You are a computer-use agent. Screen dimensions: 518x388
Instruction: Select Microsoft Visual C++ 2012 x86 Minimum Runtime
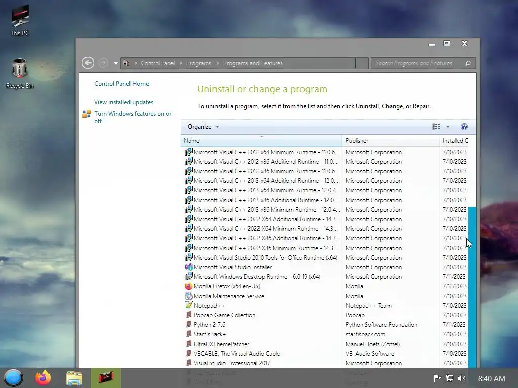pos(266,171)
